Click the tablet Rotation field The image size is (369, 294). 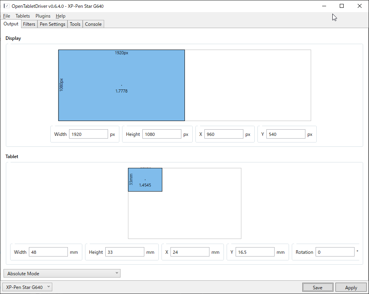pyautogui.click(x=335, y=252)
